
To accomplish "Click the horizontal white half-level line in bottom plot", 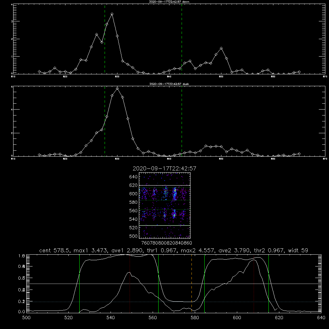I will (x=174, y=284).
